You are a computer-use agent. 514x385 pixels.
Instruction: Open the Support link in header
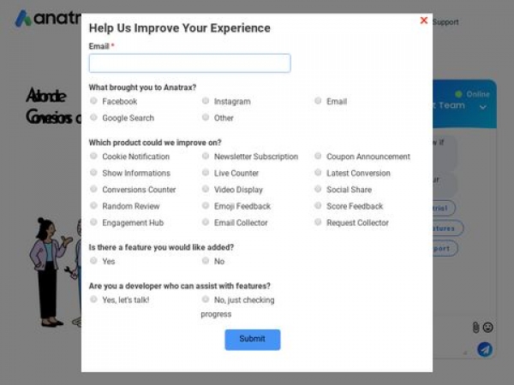pos(445,22)
